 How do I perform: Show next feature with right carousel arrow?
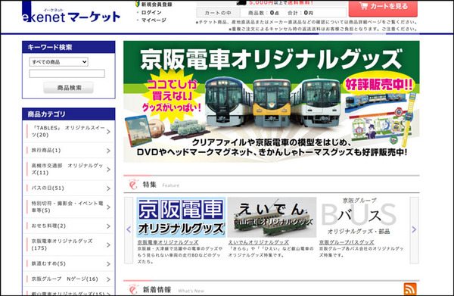click(414, 230)
